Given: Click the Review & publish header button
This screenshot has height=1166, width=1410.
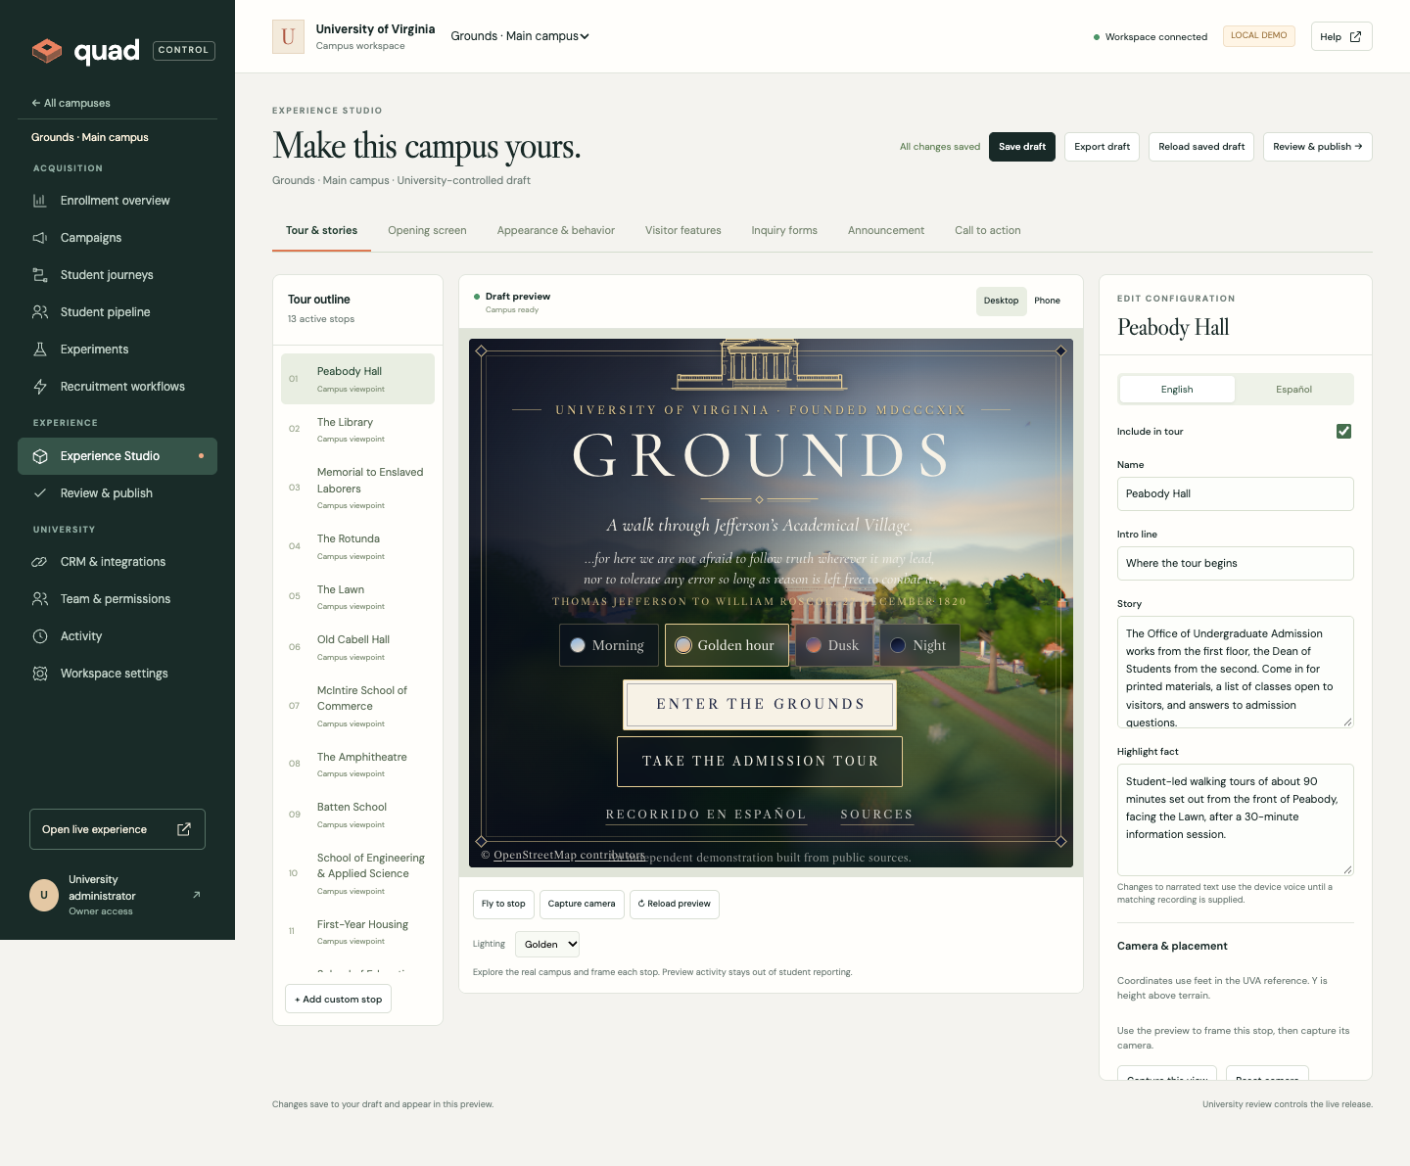Looking at the screenshot, I should coord(1318,147).
